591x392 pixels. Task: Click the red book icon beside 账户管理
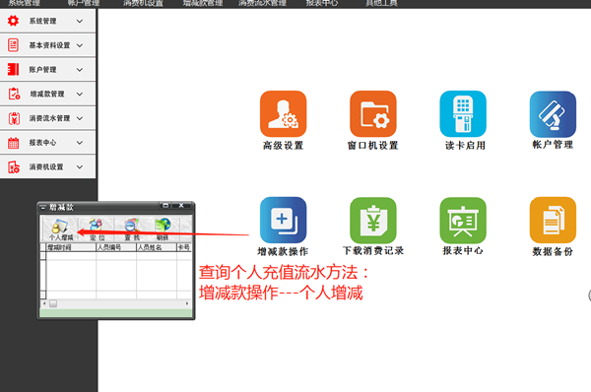point(13,69)
